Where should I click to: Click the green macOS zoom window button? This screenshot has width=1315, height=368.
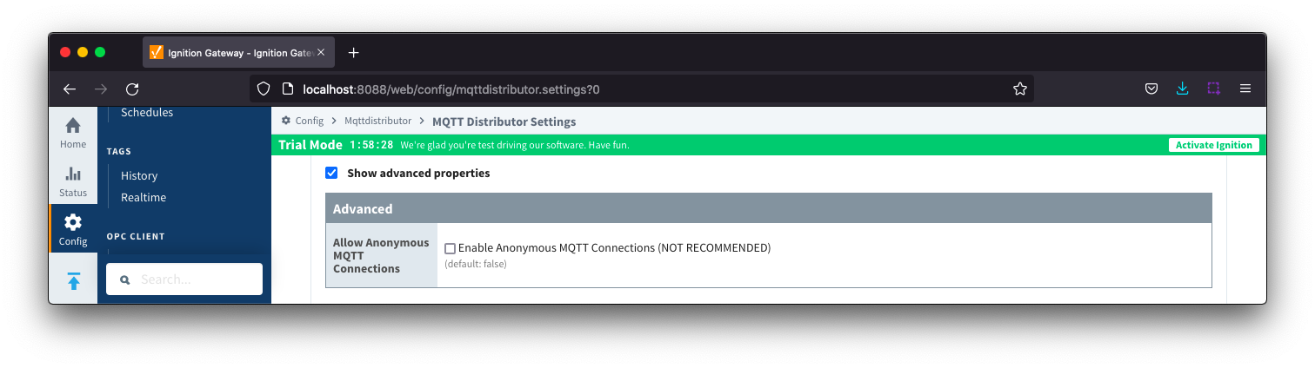coord(100,52)
